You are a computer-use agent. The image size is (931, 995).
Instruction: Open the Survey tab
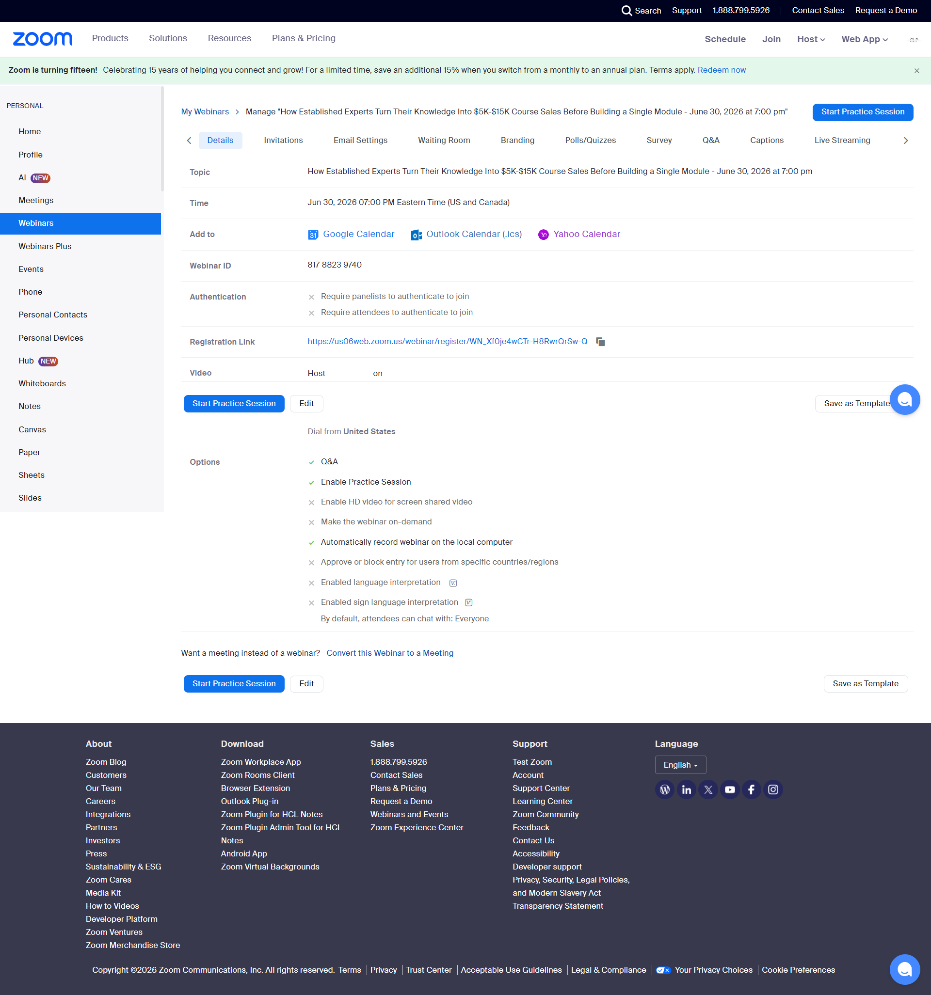pos(659,140)
